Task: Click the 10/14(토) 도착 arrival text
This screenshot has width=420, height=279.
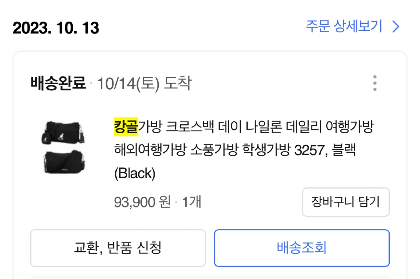Action: 144,83
